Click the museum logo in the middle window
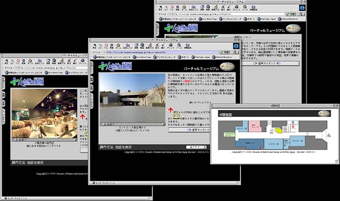This screenshot has width=340, height=201. pyautogui.click(x=115, y=66)
